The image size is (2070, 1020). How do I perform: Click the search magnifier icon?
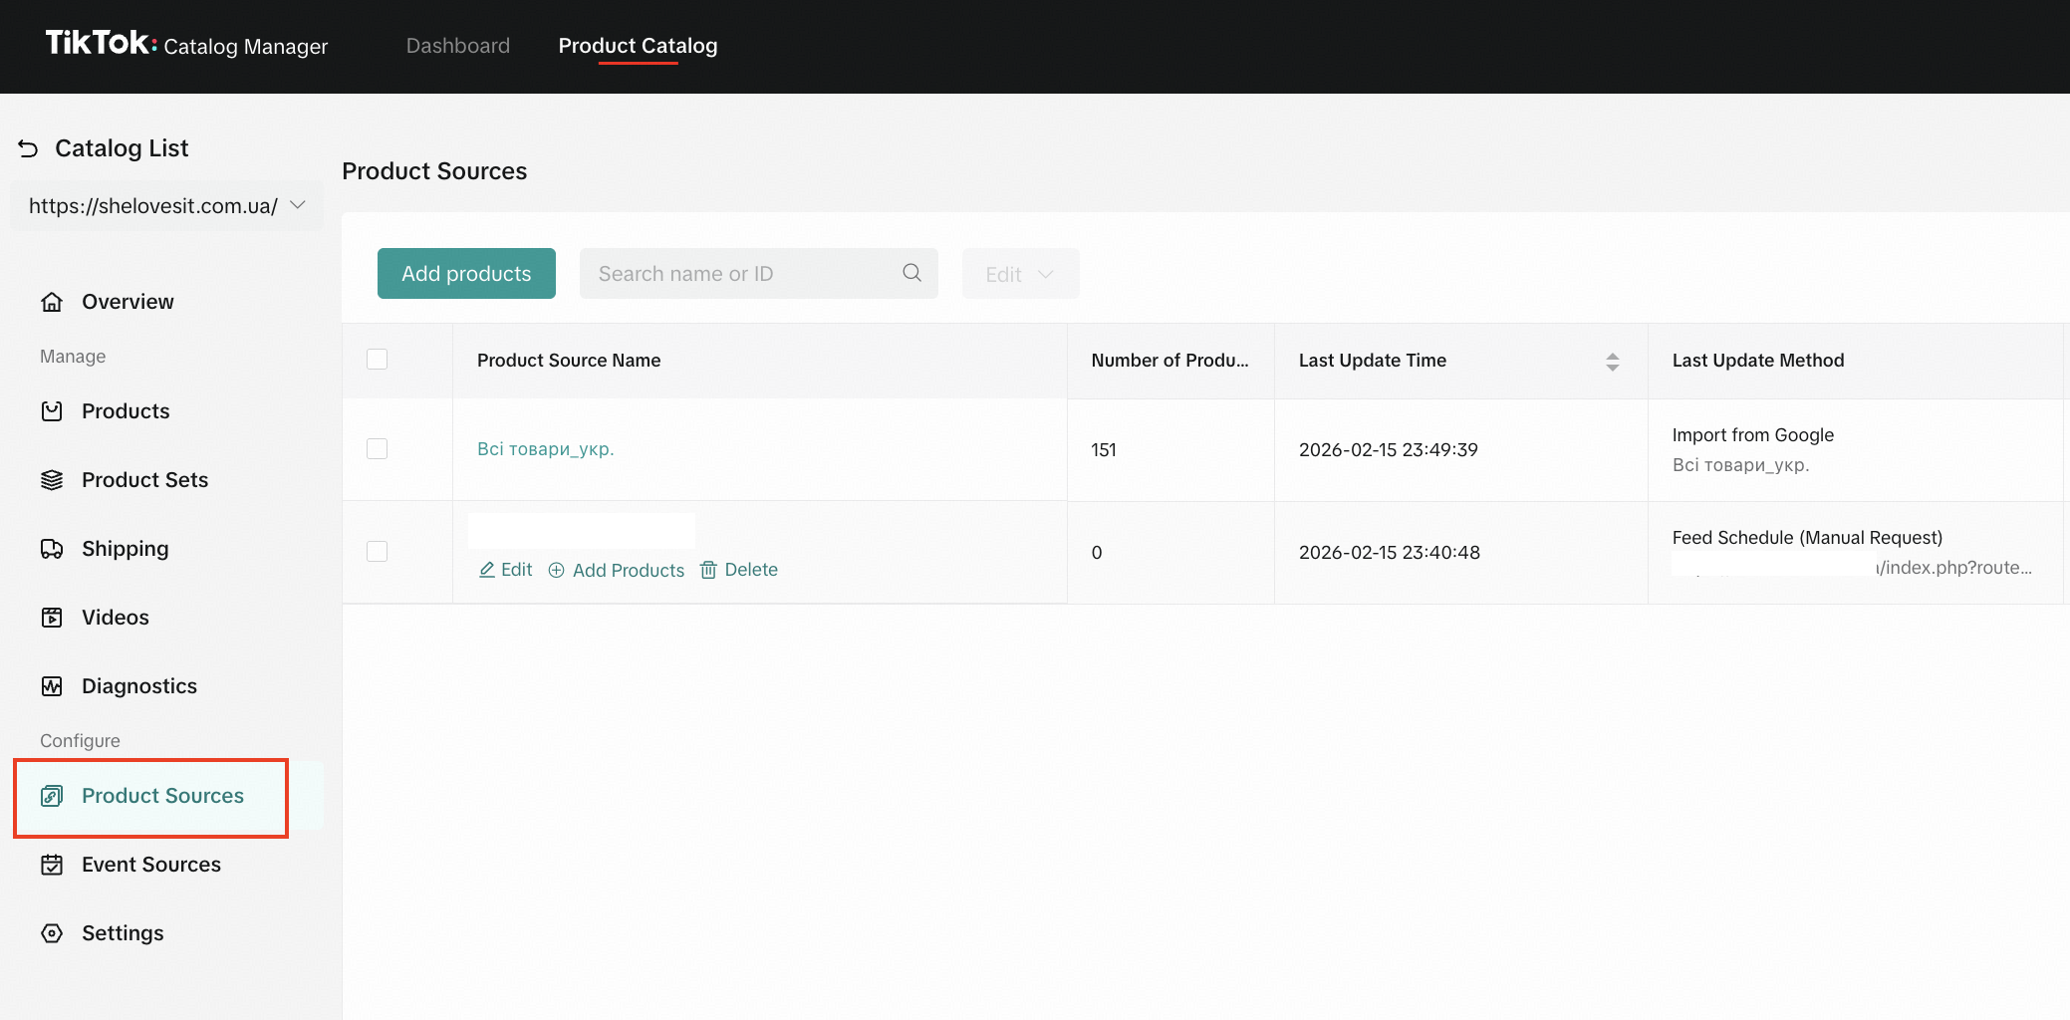point(911,273)
